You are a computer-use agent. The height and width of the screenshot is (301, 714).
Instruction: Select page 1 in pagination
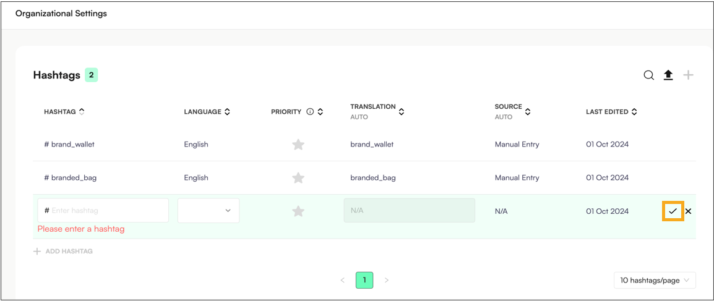pyautogui.click(x=364, y=281)
